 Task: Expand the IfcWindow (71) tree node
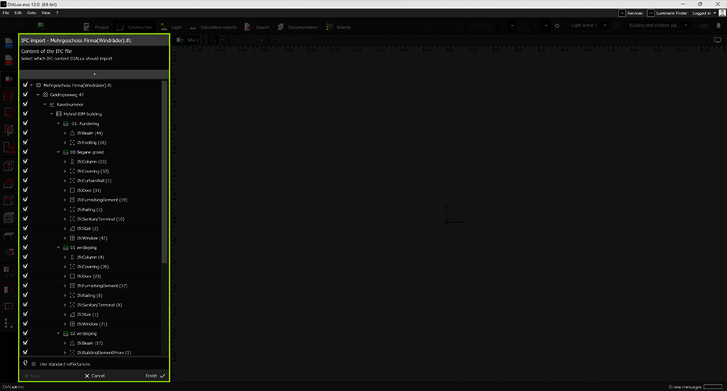pos(65,324)
